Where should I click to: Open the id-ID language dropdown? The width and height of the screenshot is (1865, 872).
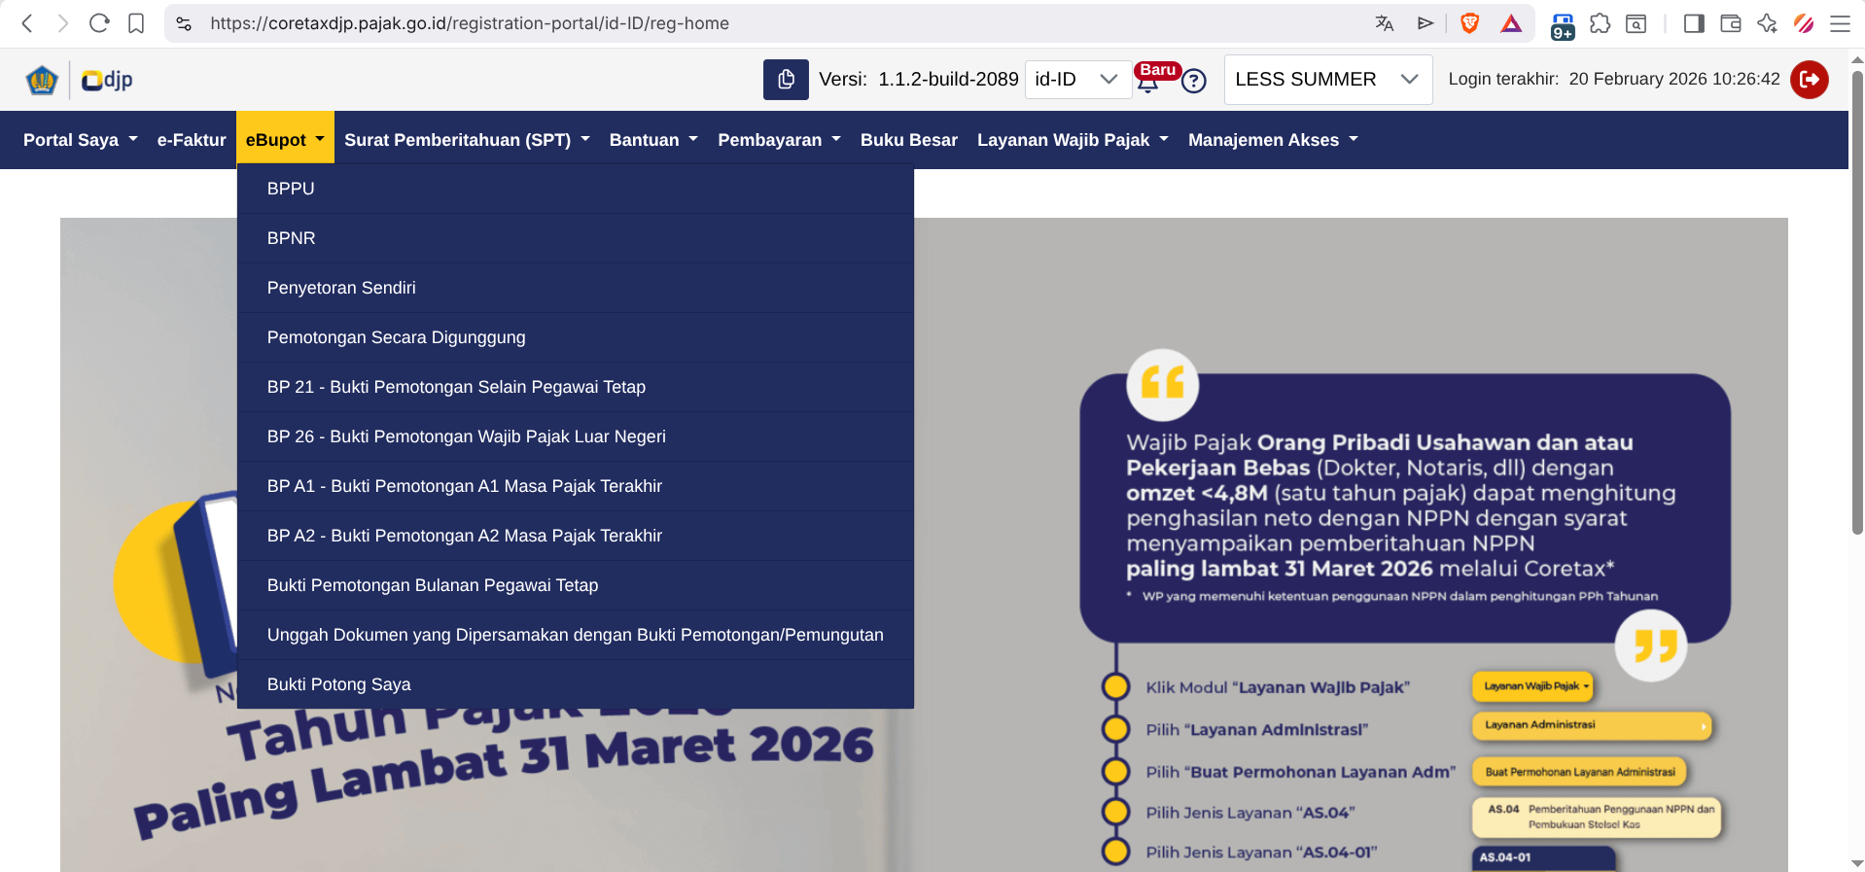coord(1077,79)
